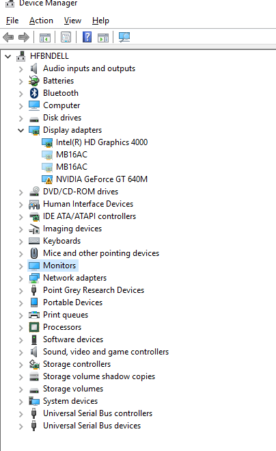Click the Bluetooth category icon
The image size is (276, 451).
click(x=34, y=93)
